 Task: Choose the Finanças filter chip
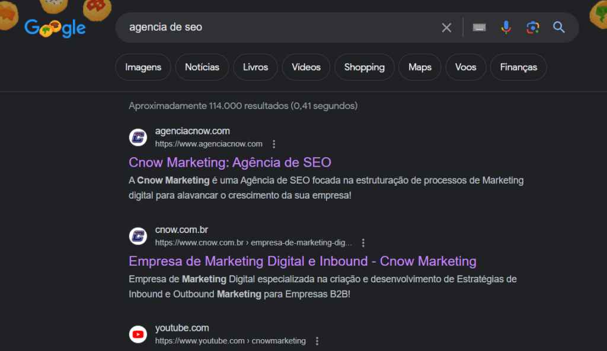pyautogui.click(x=518, y=67)
